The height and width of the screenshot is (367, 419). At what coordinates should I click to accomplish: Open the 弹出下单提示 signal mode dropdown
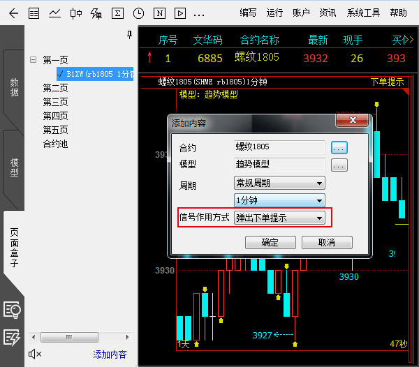pos(279,218)
